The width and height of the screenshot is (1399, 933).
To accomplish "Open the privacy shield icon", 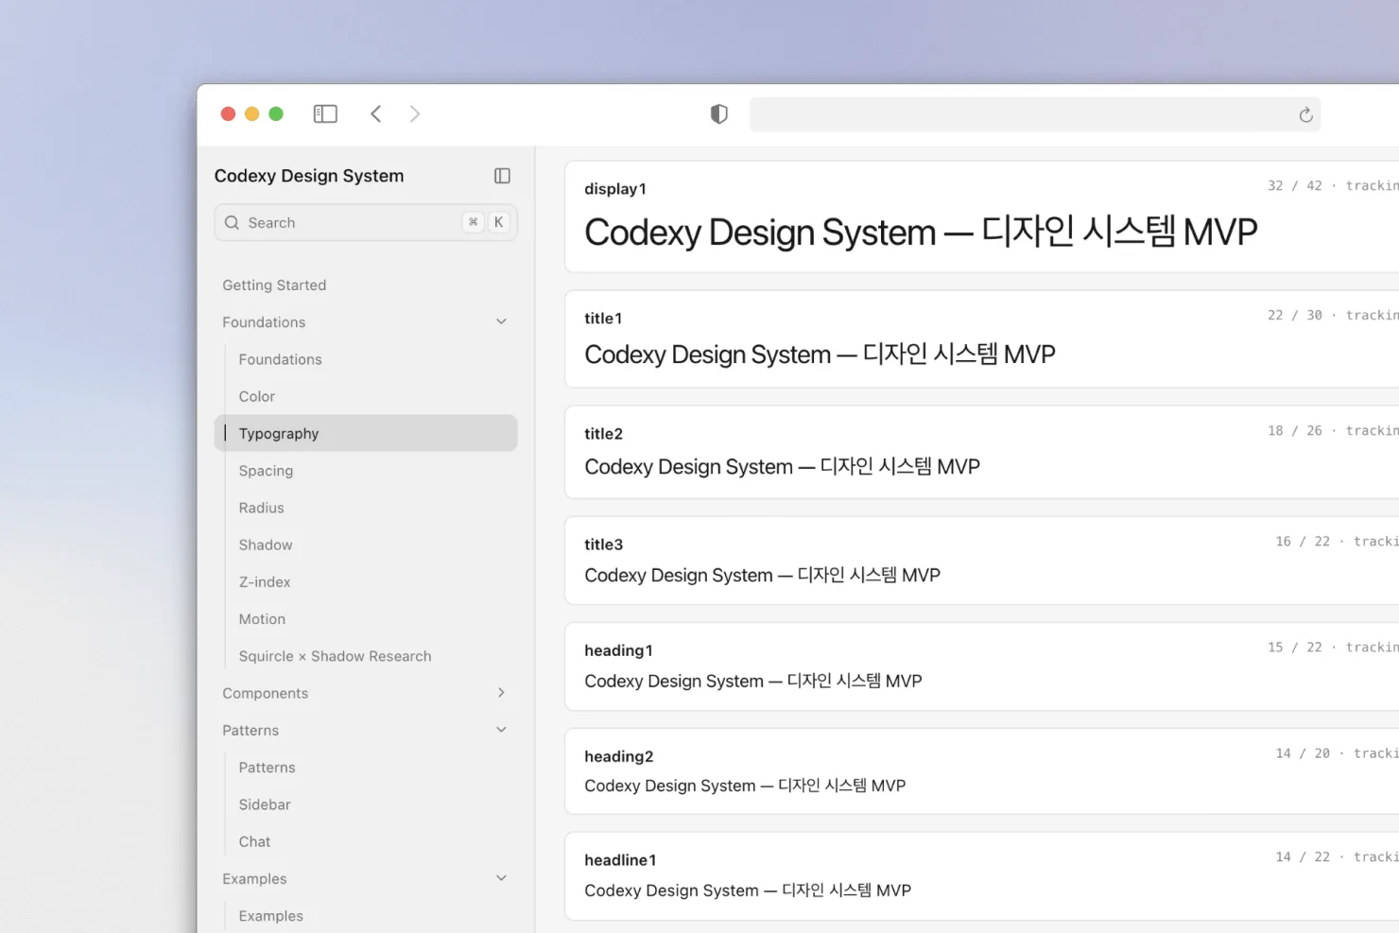I will [719, 114].
